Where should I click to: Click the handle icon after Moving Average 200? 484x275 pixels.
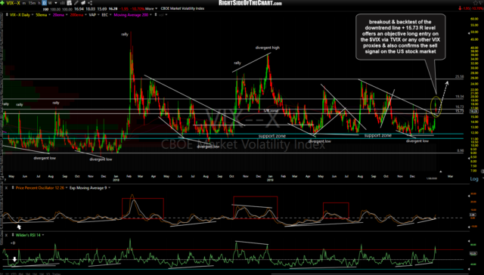156,15
